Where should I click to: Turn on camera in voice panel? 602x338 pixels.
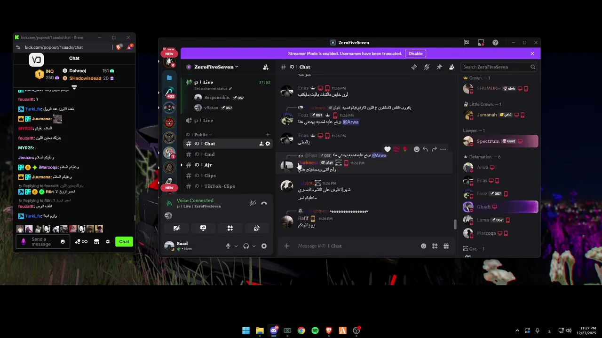click(x=176, y=228)
